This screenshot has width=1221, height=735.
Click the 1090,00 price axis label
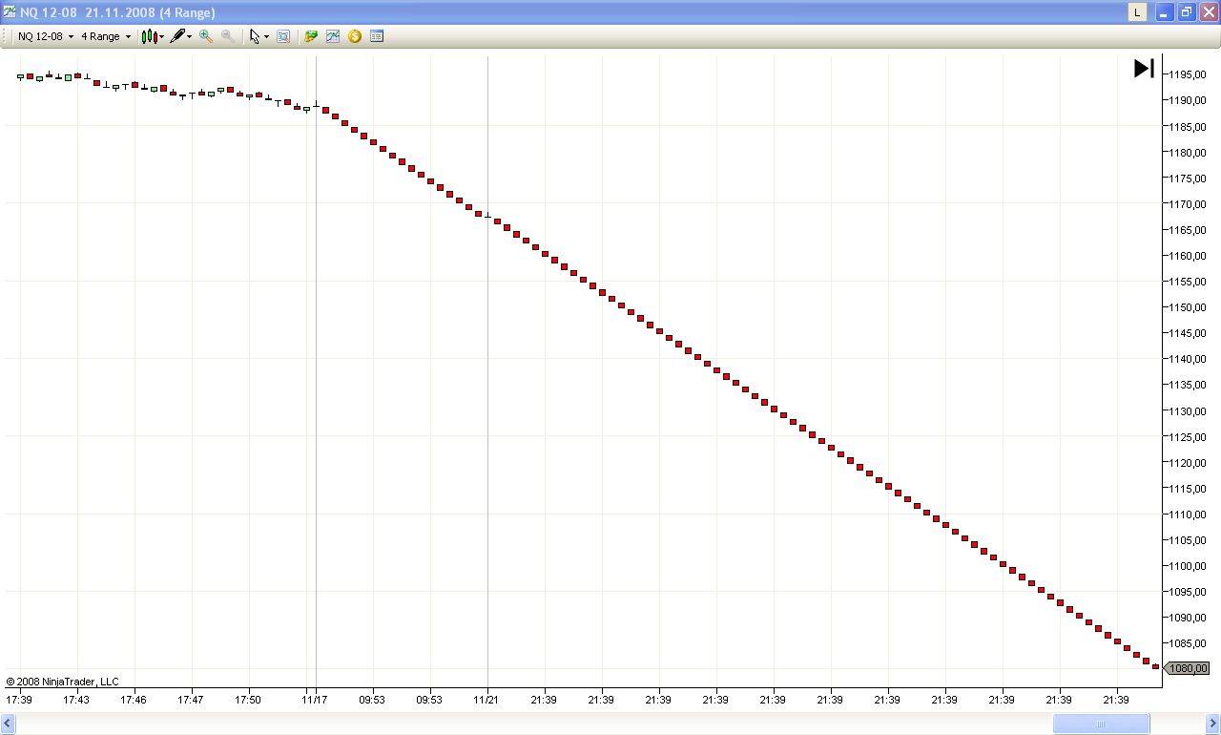(1189, 618)
